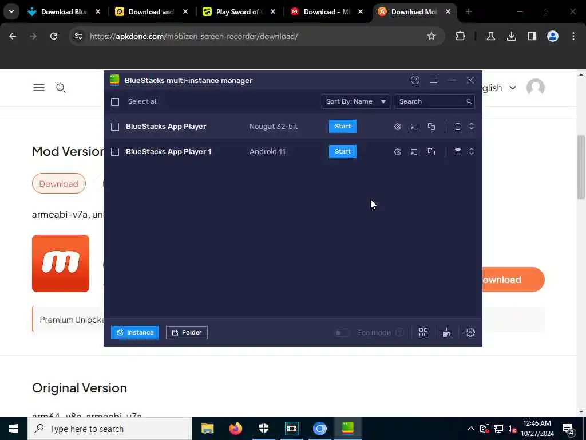The height and width of the screenshot is (440, 586).
Task: Run disk cleanup broom icon
Action: click(446, 333)
